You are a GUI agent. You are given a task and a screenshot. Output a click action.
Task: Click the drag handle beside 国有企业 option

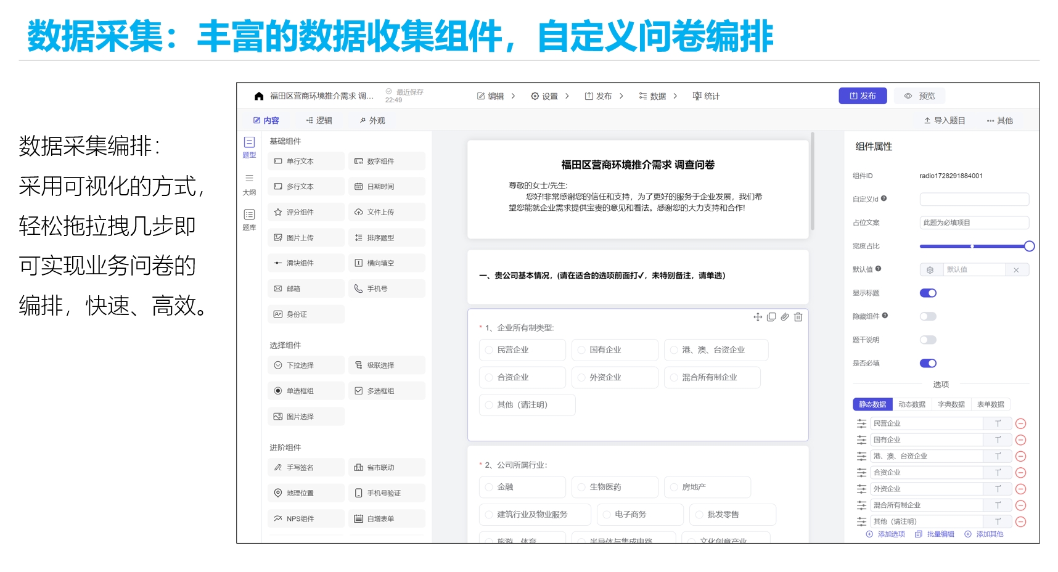[861, 440]
